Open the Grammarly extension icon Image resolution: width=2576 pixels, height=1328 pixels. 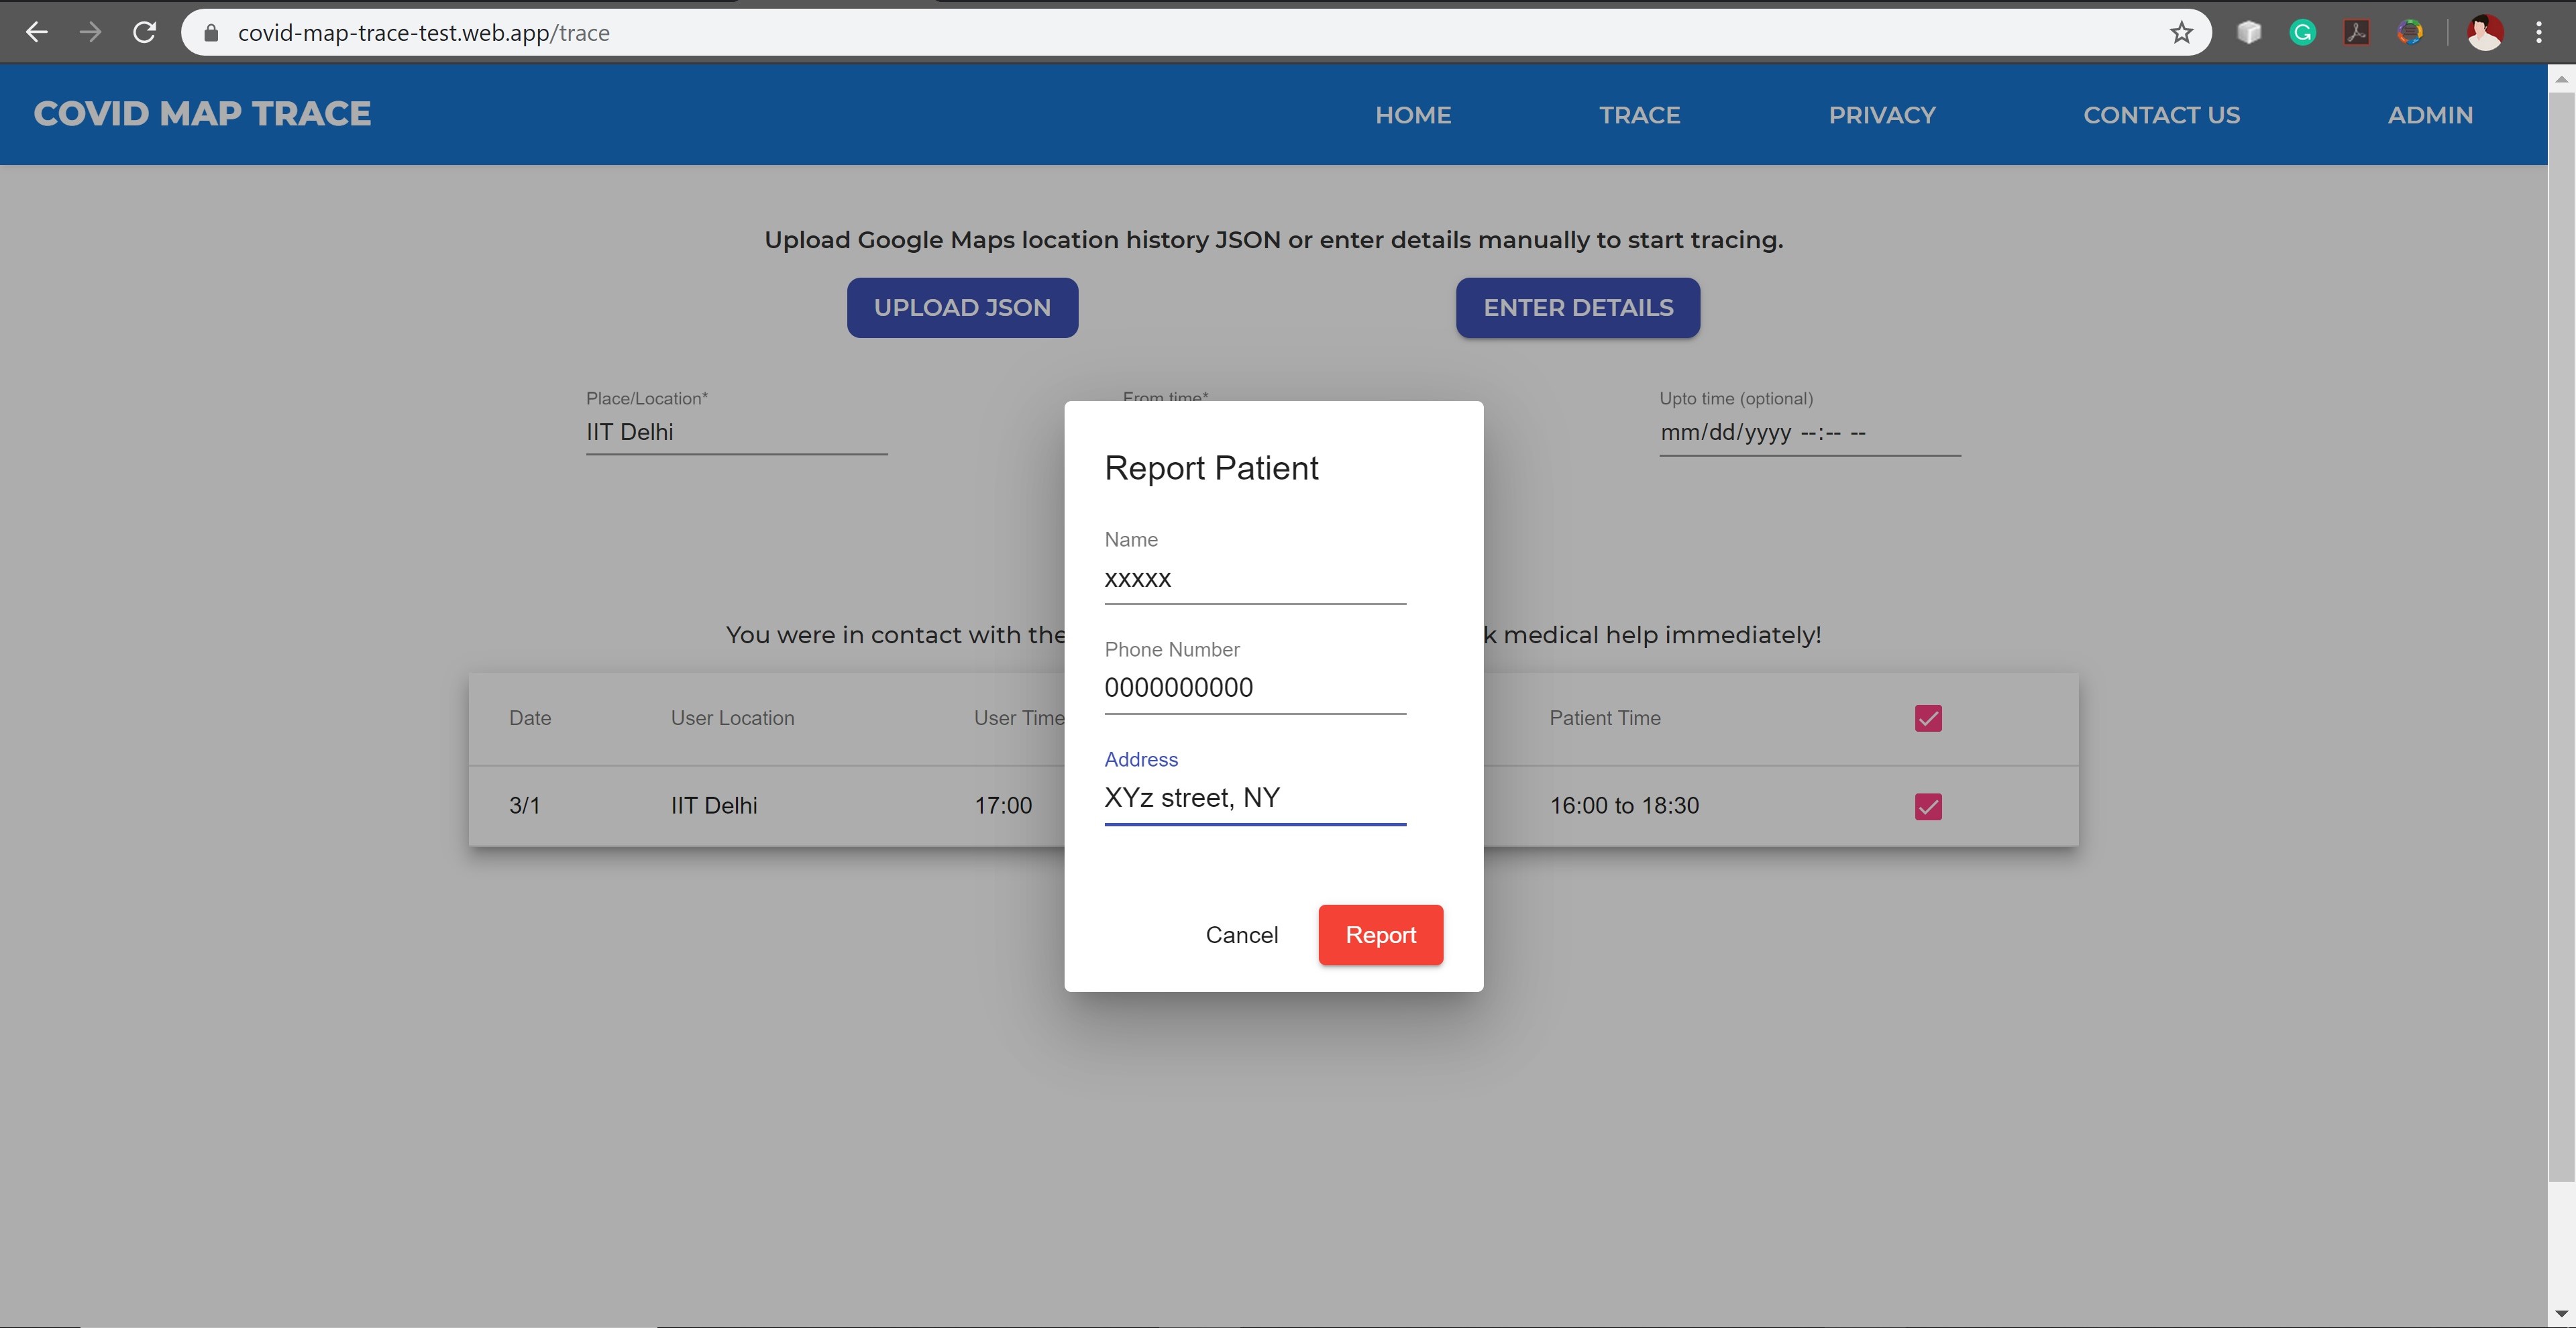coord(2302,33)
